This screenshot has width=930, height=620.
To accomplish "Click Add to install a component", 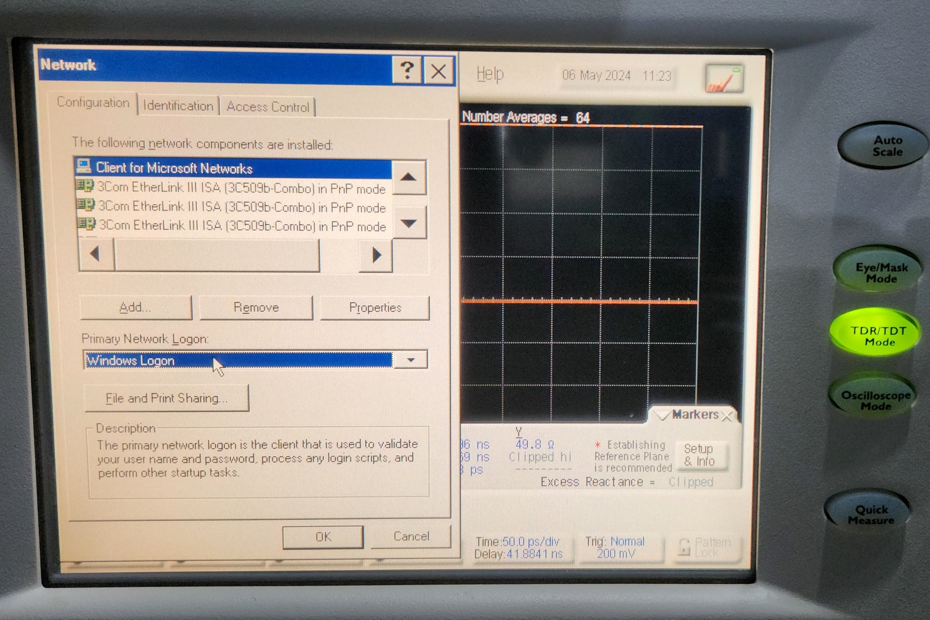I will pyautogui.click(x=135, y=307).
